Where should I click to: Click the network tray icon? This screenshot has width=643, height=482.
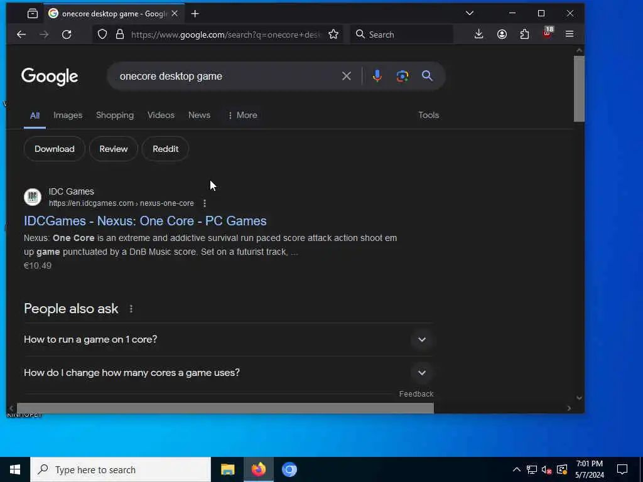click(532, 469)
